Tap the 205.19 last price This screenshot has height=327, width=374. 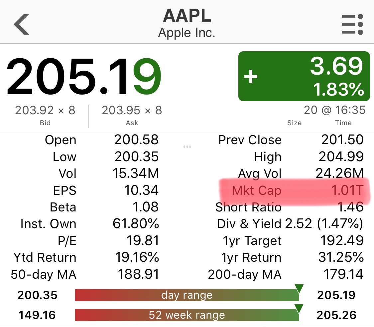(x=84, y=77)
